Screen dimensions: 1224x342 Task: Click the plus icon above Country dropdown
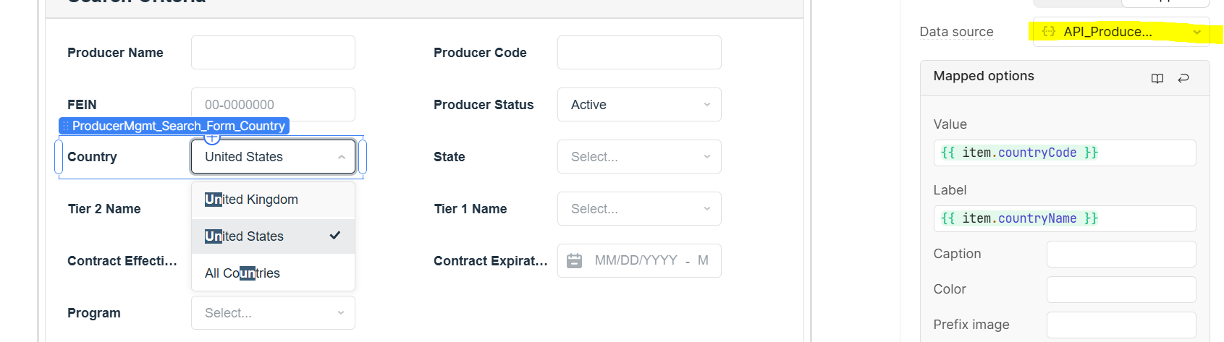pos(212,137)
